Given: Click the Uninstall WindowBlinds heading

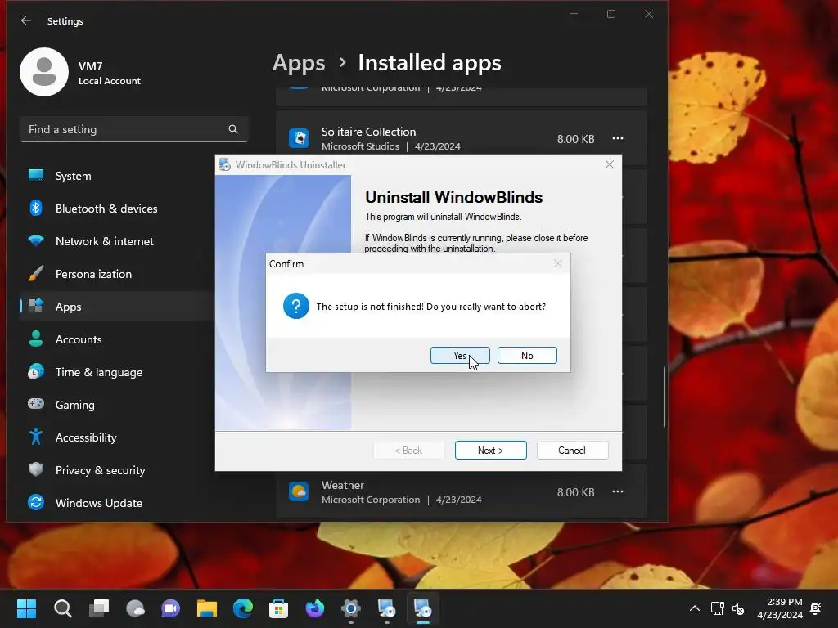Looking at the screenshot, I should pos(453,197).
